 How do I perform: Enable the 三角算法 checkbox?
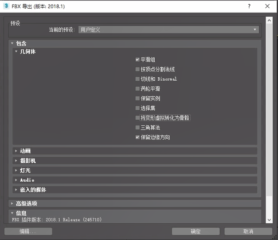(x=137, y=128)
